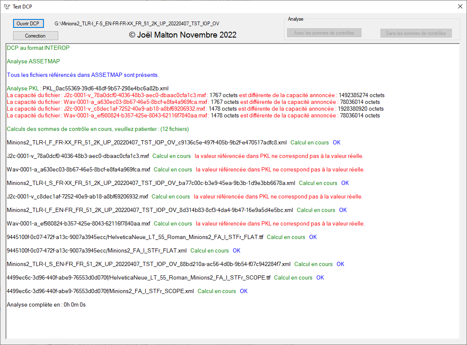Viewport: 467px width, 345px height.
Task: Click OK result for the 88bd210a xml file
Action: (x=340, y=264)
